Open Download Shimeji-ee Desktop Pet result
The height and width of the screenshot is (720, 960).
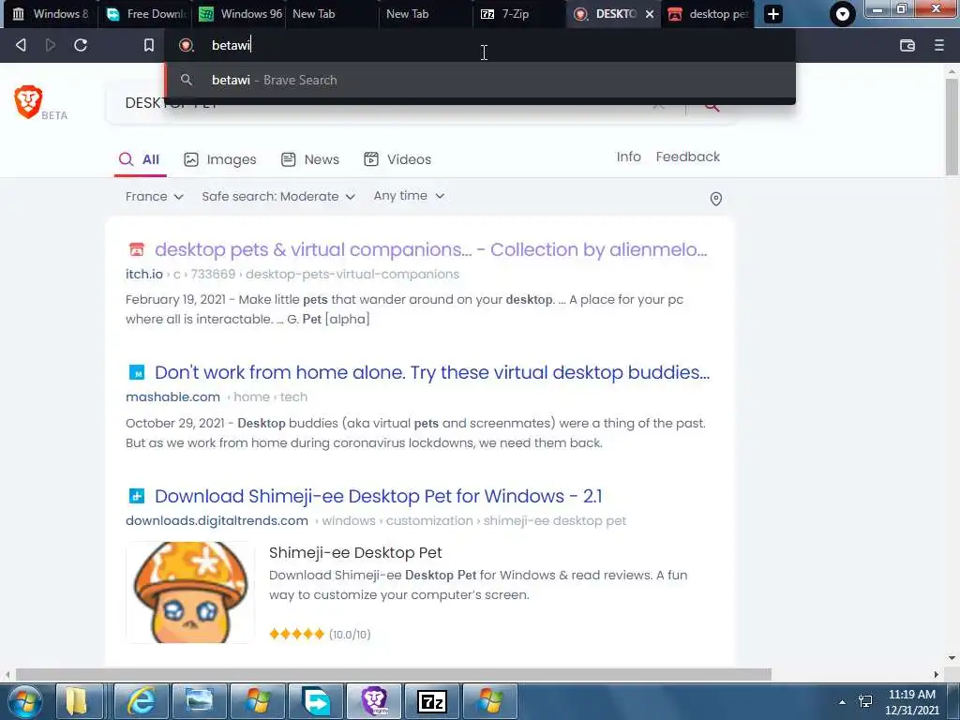[x=379, y=496]
